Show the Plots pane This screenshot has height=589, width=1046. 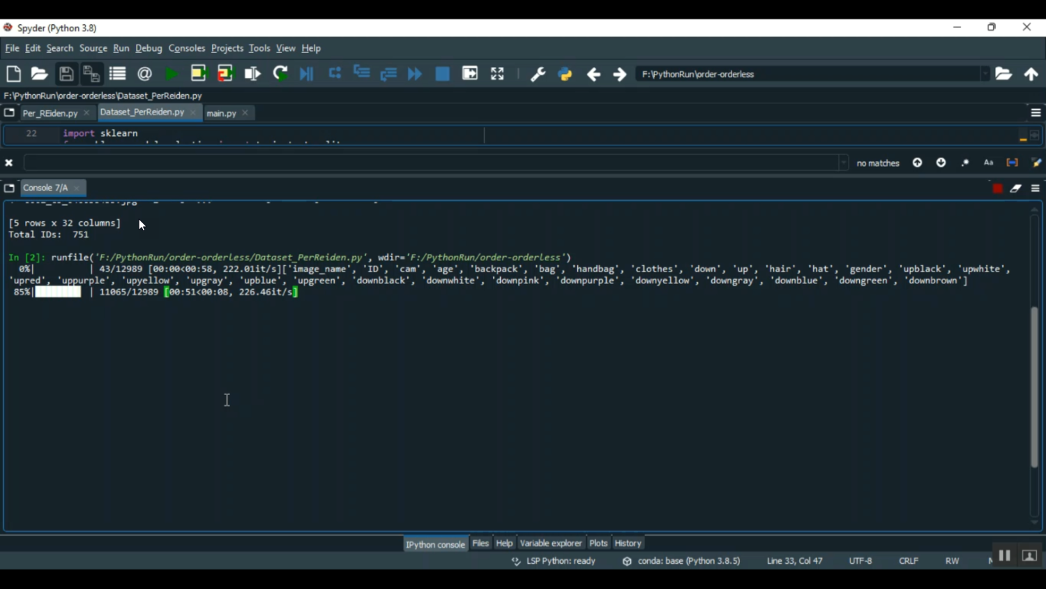pos(598,543)
